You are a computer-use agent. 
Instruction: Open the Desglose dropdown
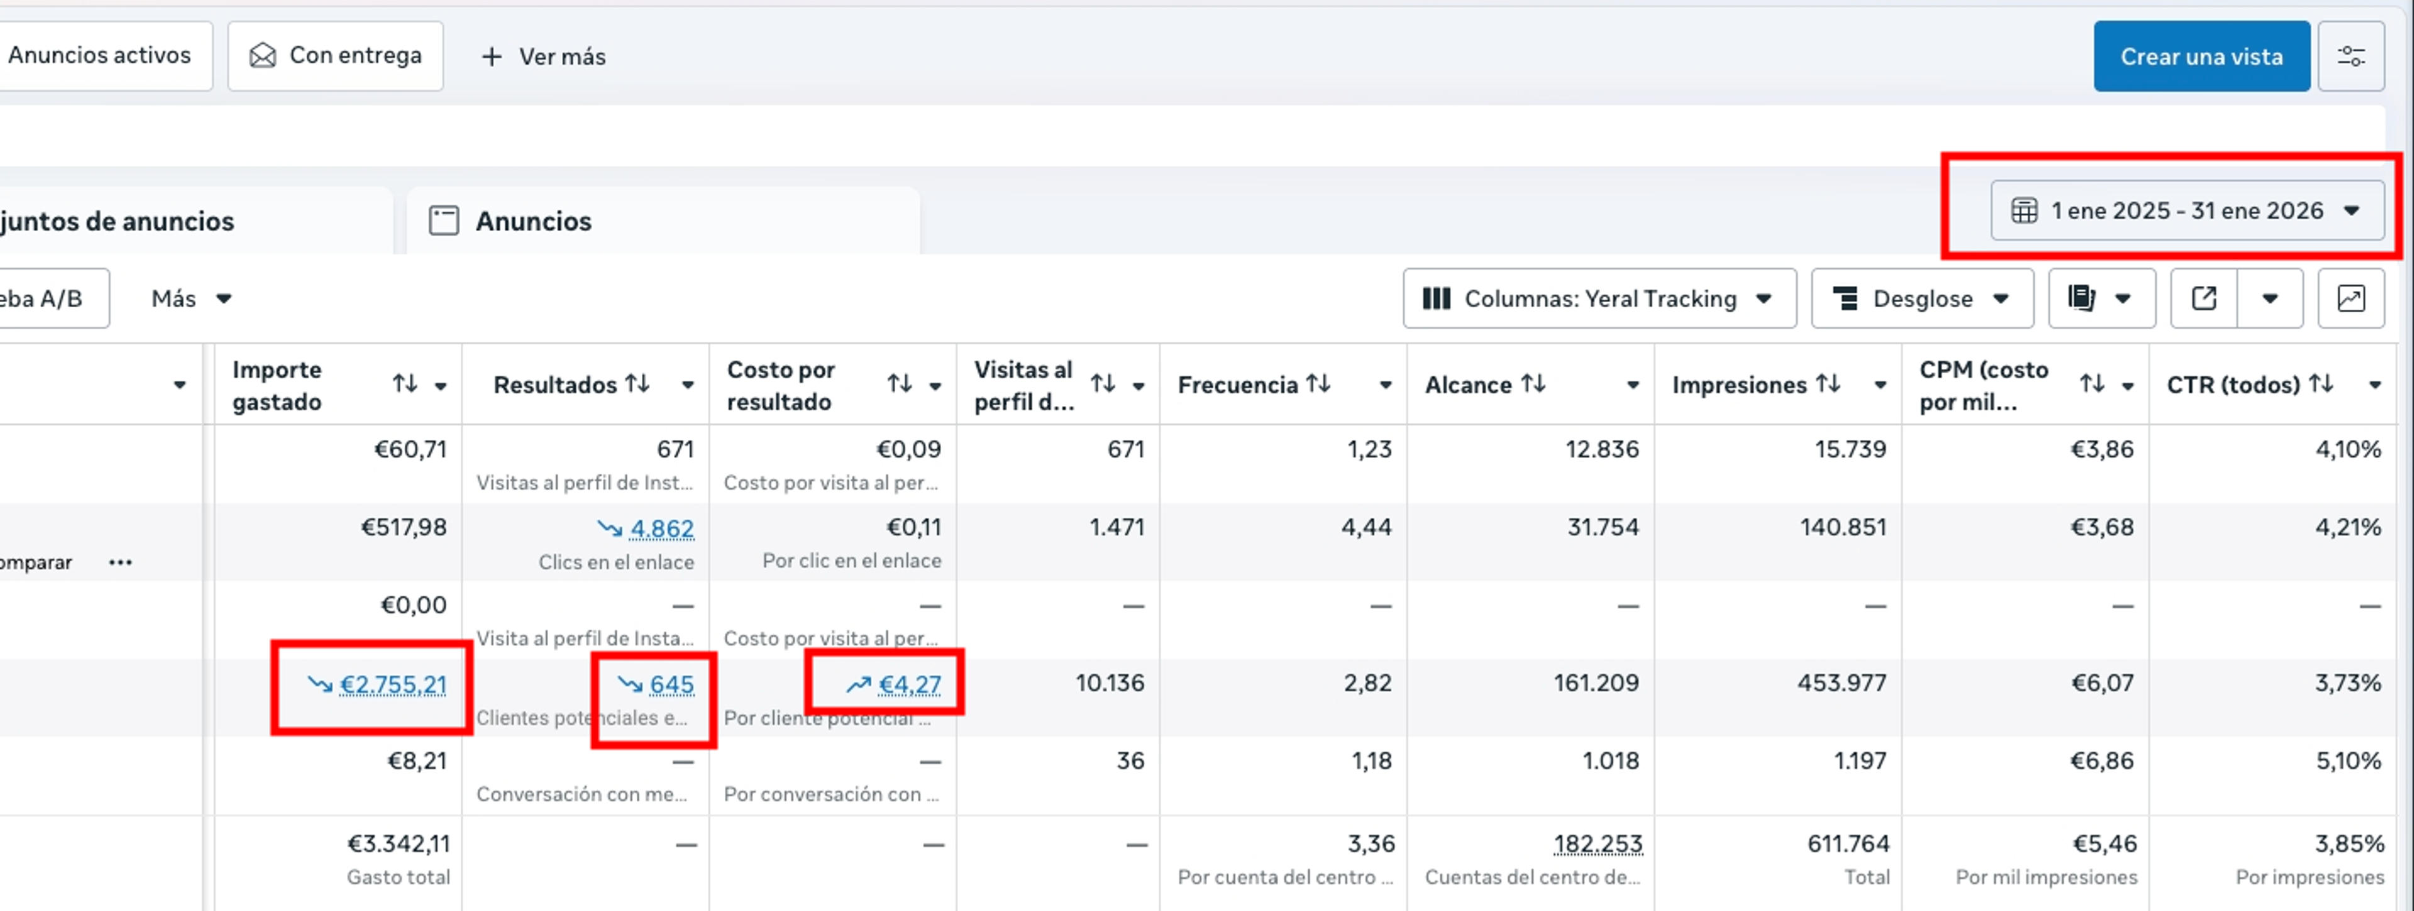pos(1922,298)
